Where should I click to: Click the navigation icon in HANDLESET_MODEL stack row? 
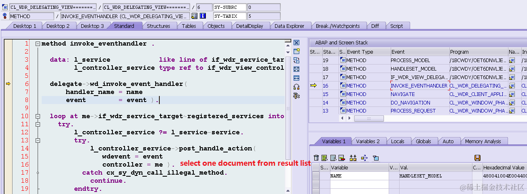pos(512,69)
